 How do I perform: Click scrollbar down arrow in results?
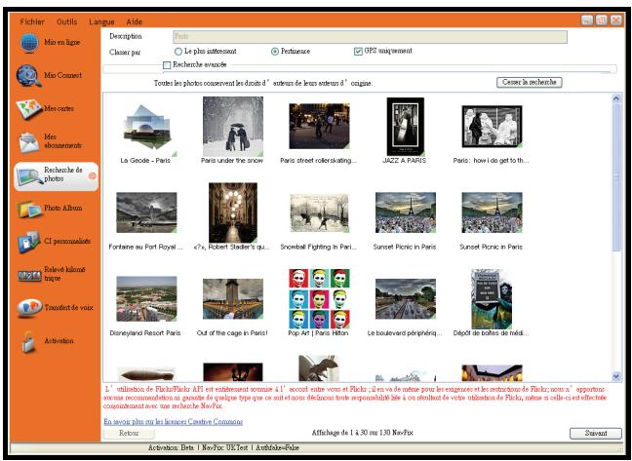click(616, 376)
